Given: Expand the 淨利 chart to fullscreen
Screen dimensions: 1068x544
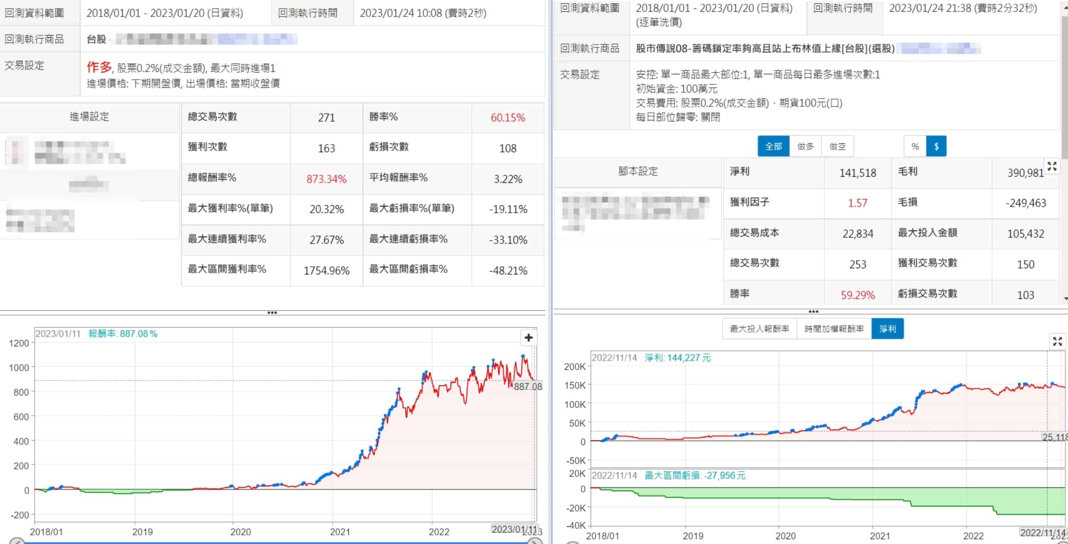Looking at the screenshot, I should point(1057,341).
